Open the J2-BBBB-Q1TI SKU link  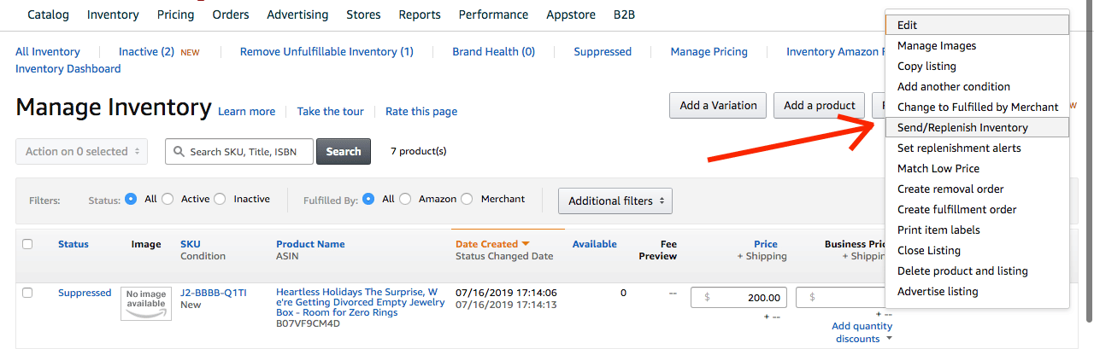pyautogui.click(x=214, y=293)
